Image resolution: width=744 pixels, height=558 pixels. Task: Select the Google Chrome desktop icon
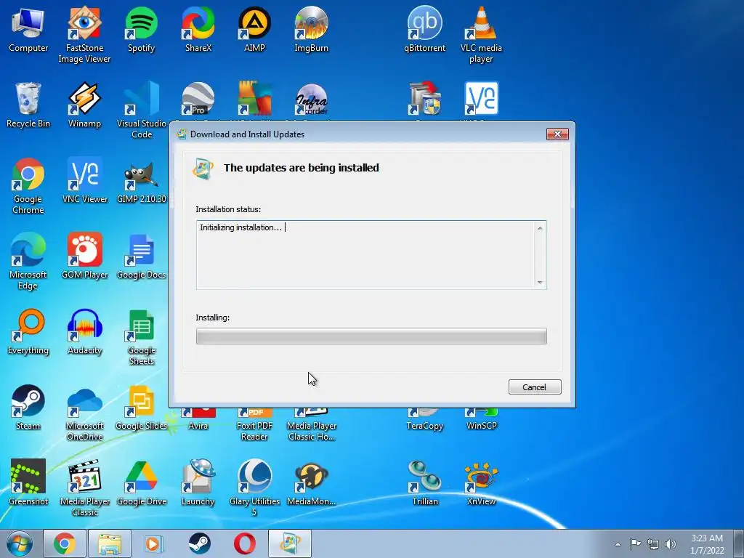[x=28, y=186]
